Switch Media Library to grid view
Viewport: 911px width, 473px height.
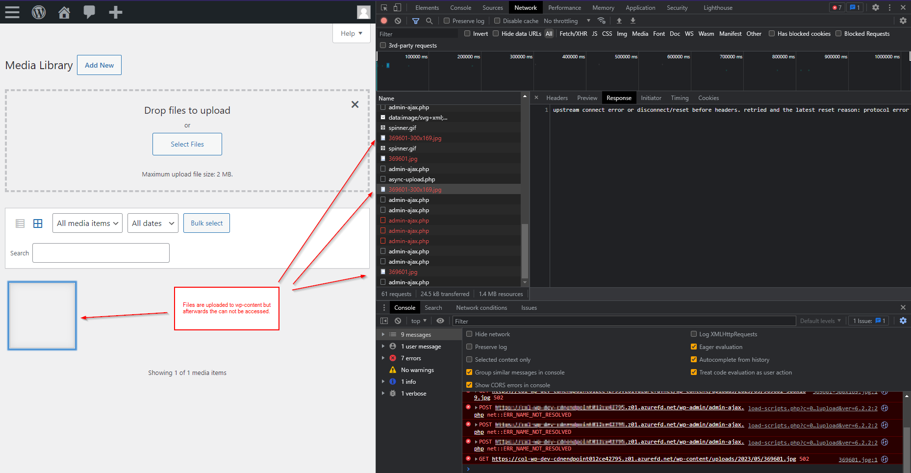[38, 223]
